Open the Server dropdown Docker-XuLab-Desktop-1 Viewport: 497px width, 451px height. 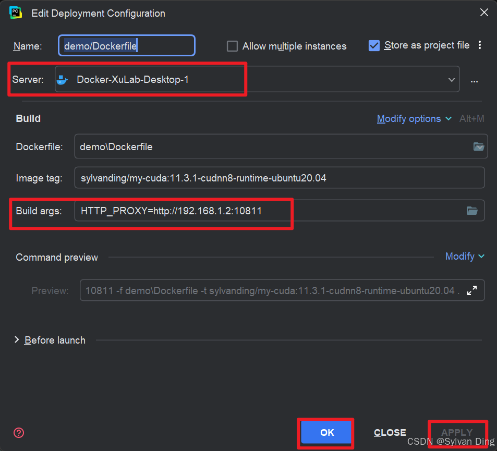click(257, 79)
